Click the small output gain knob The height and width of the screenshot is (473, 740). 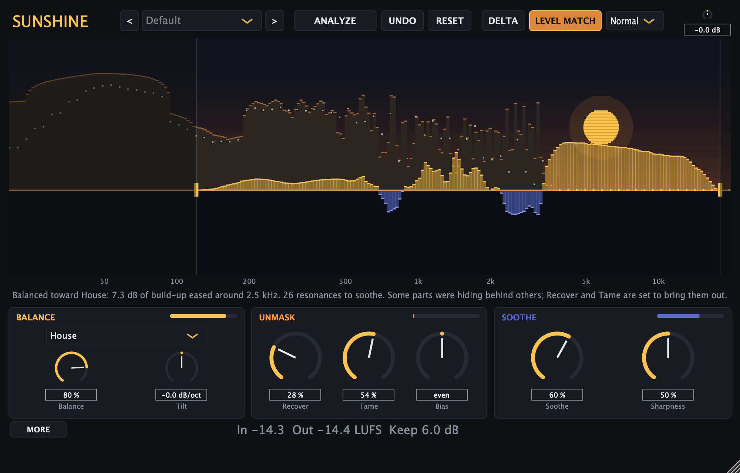(x=707, y=14)
